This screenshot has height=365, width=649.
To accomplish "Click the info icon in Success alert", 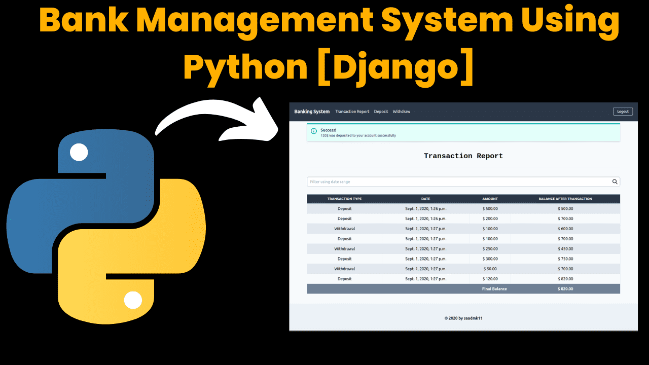I will pos(314,131).
